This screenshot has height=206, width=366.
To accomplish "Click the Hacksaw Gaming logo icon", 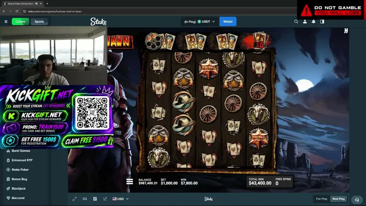I will pyautogui.click(x=346, y=30).
